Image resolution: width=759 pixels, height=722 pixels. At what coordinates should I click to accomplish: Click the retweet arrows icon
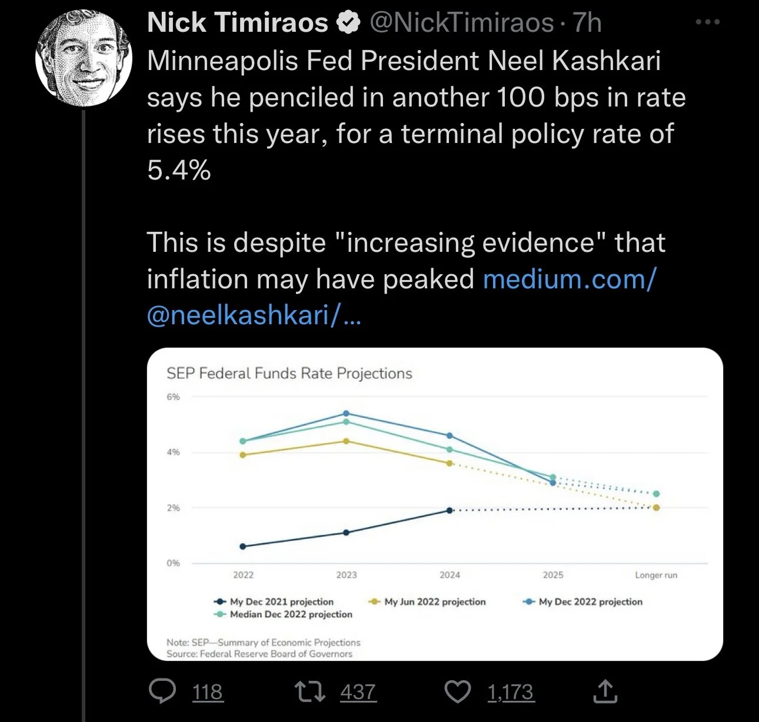[310, 692]
